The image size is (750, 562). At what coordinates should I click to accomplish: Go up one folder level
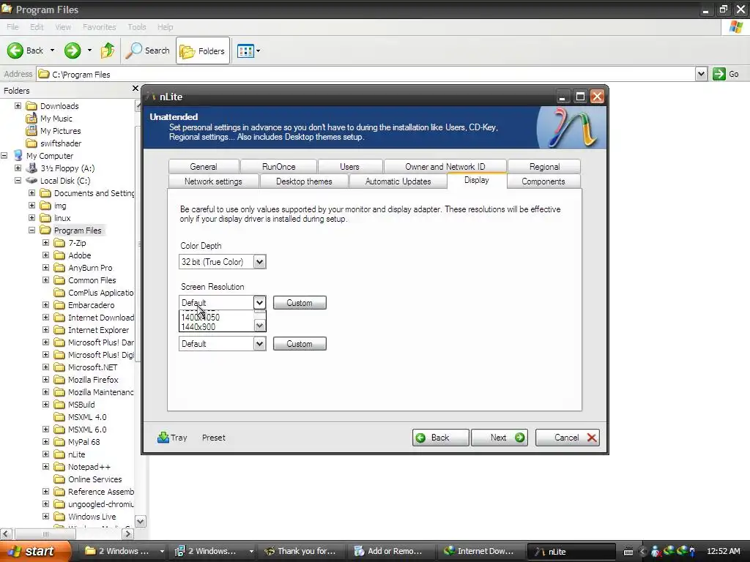107,50
